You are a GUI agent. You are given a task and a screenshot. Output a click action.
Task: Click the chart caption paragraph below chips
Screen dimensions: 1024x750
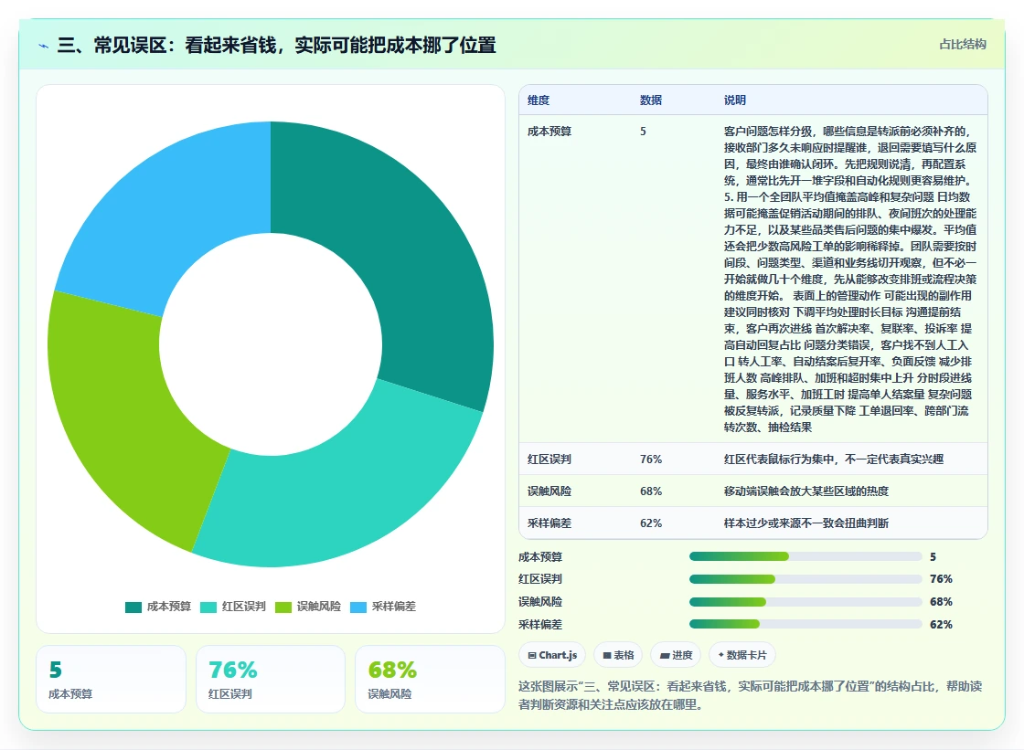pos(751,695)
